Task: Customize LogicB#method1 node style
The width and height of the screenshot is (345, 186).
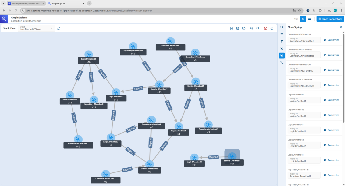Action: [x=331, y=130]
